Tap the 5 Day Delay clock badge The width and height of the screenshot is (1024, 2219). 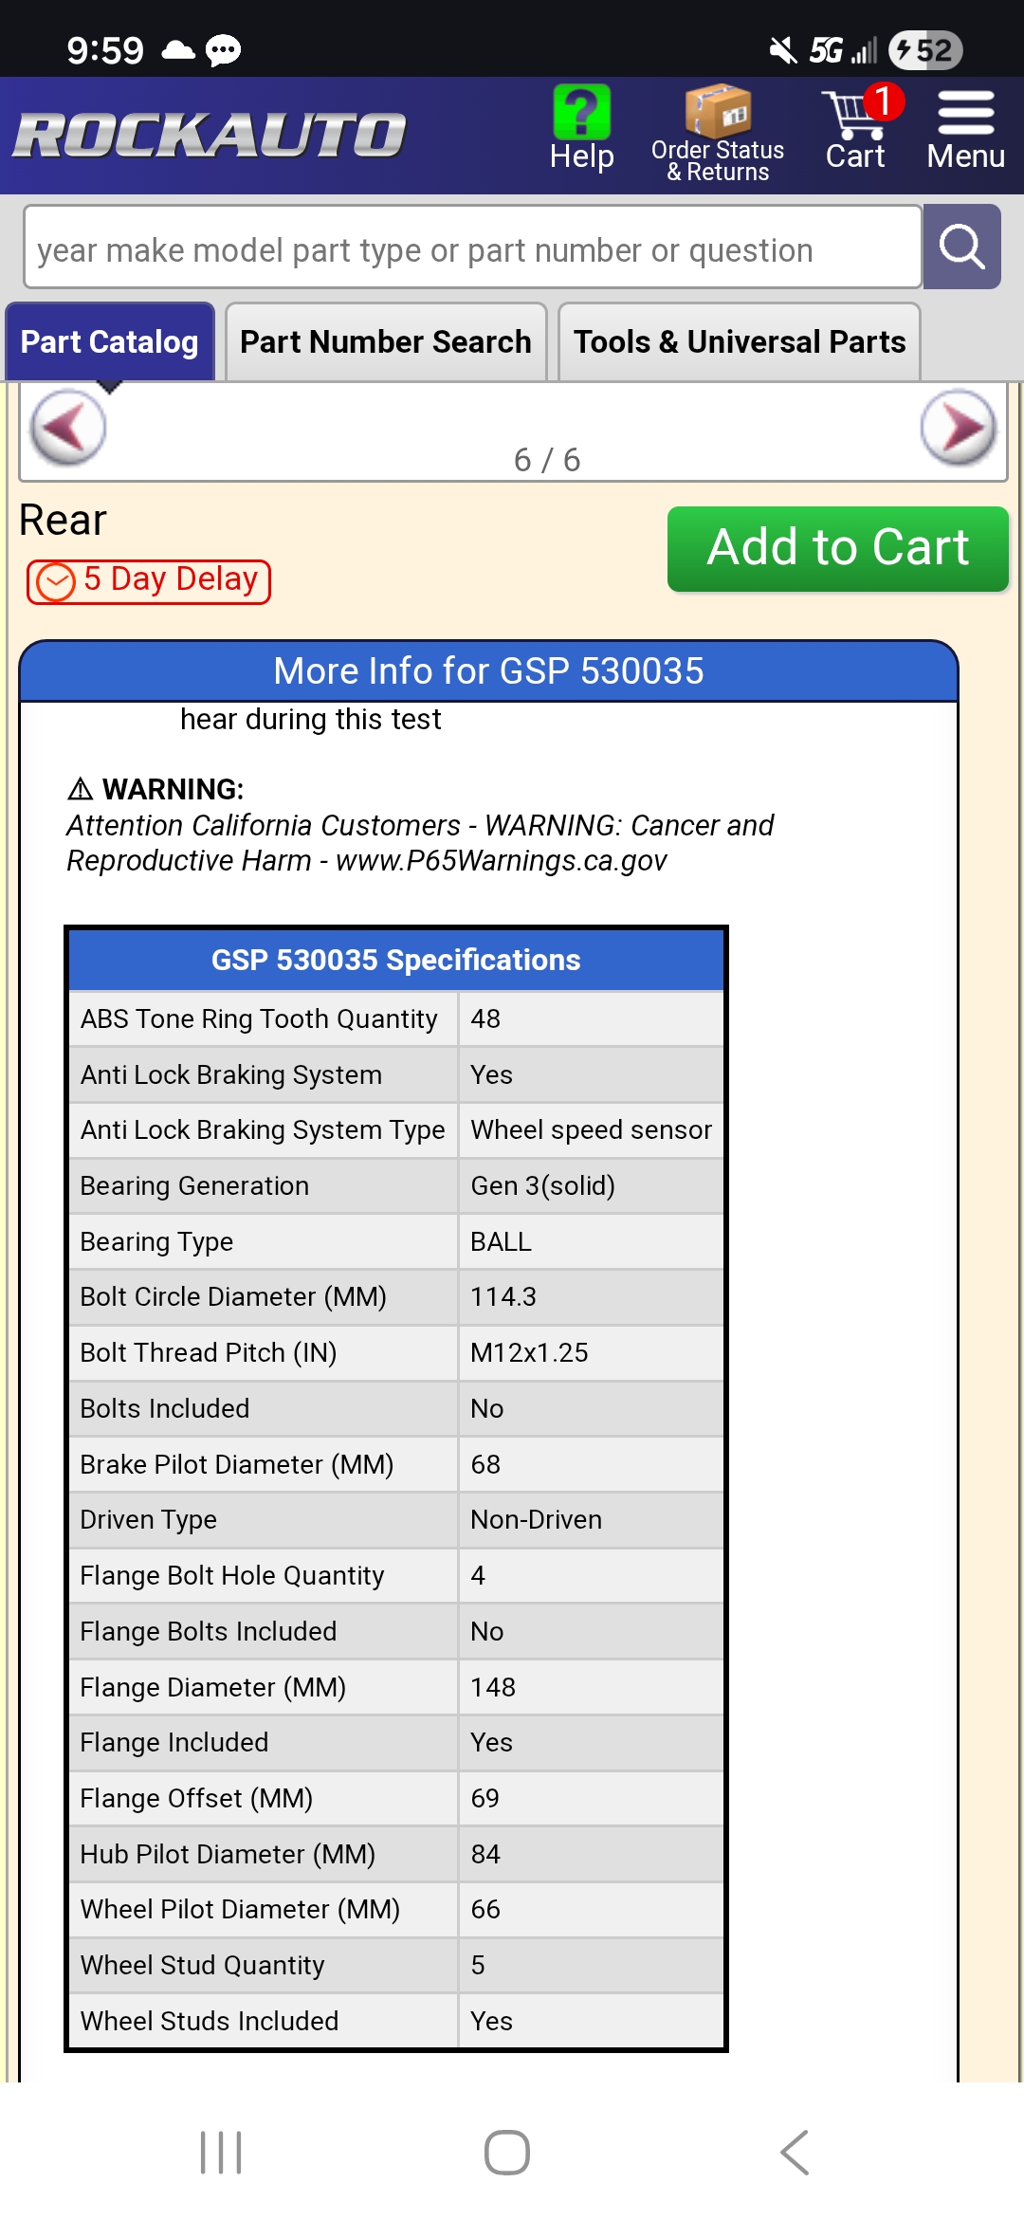click(149, 580)
